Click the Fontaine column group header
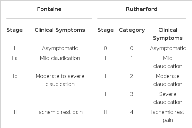 point(49,9)
